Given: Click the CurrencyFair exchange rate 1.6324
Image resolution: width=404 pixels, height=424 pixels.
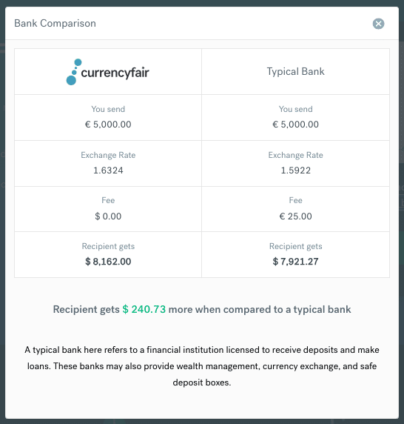Looking at the screenshot, I should coord(108,170).
